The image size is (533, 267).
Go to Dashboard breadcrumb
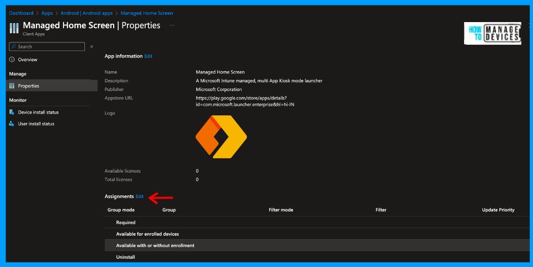coord(21,13)
